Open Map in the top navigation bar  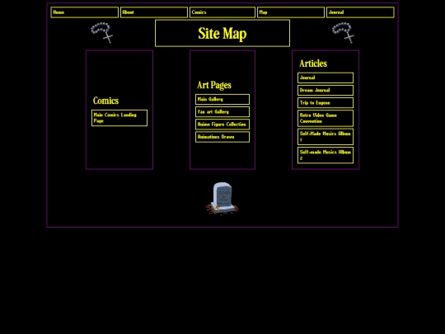(291, 12)
